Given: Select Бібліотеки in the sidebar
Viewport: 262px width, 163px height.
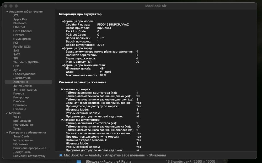Looking at the screenshot, I should click(21, 144).
